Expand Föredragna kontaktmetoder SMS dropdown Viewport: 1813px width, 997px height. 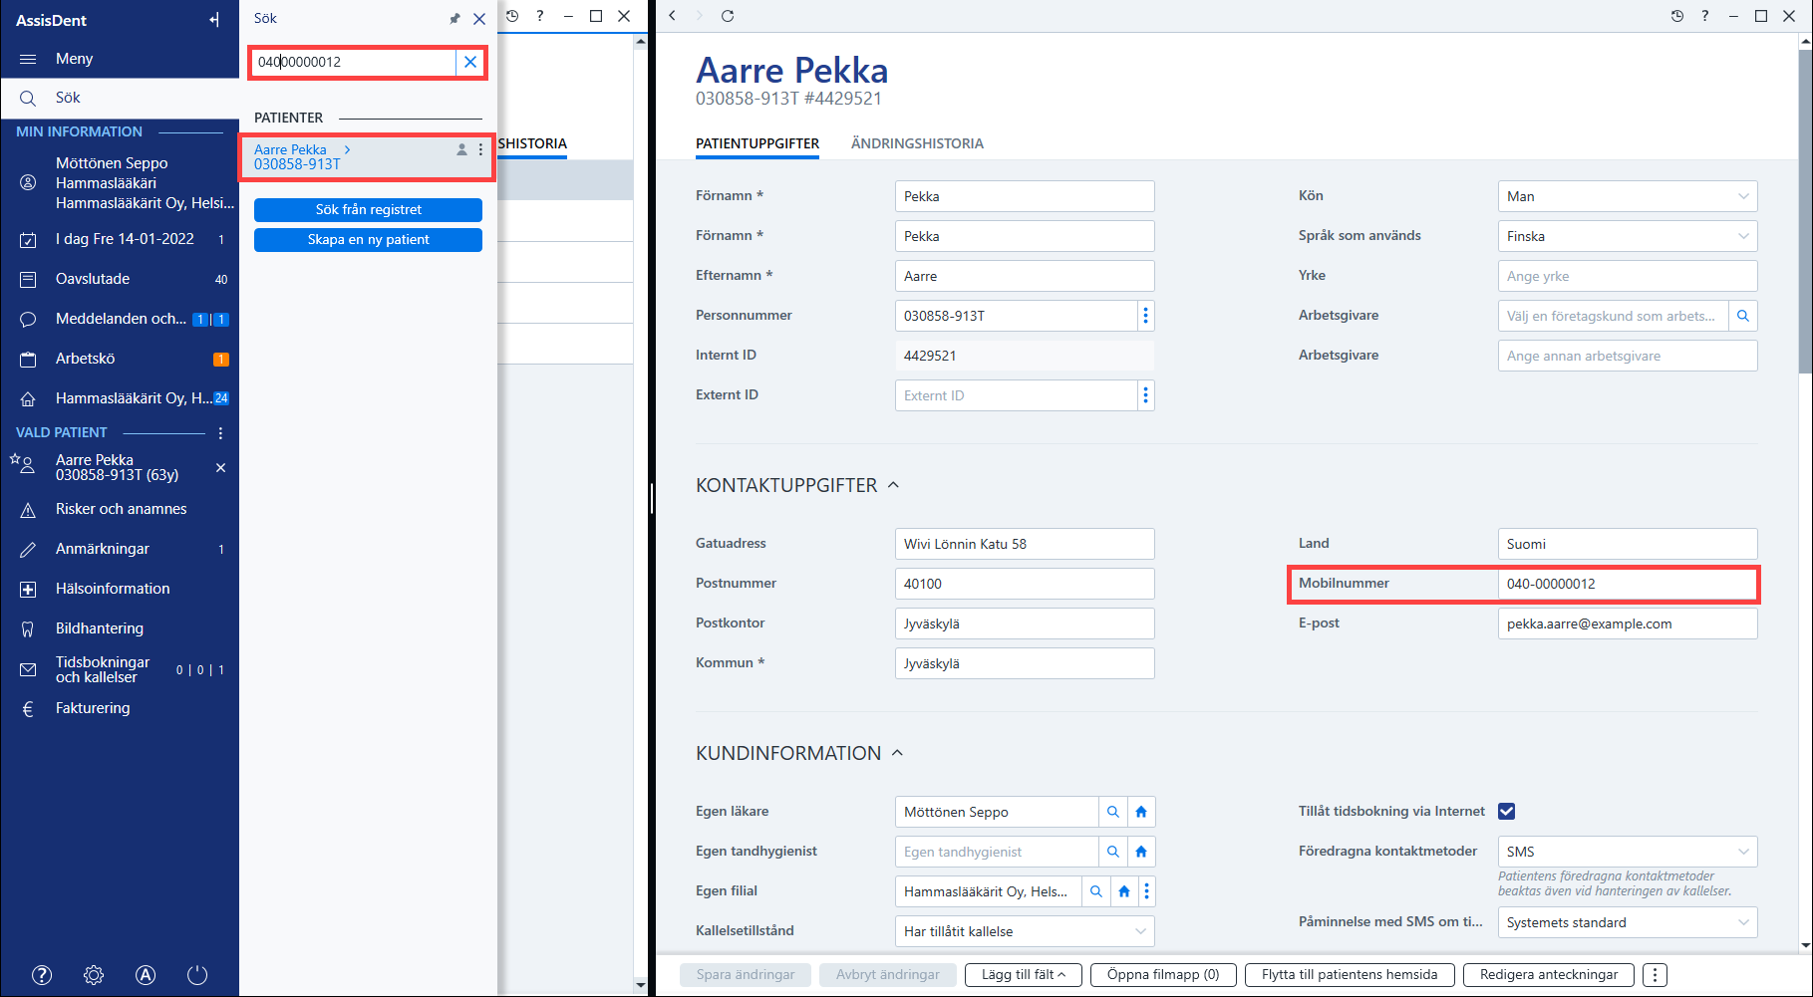coord(1628,852)
